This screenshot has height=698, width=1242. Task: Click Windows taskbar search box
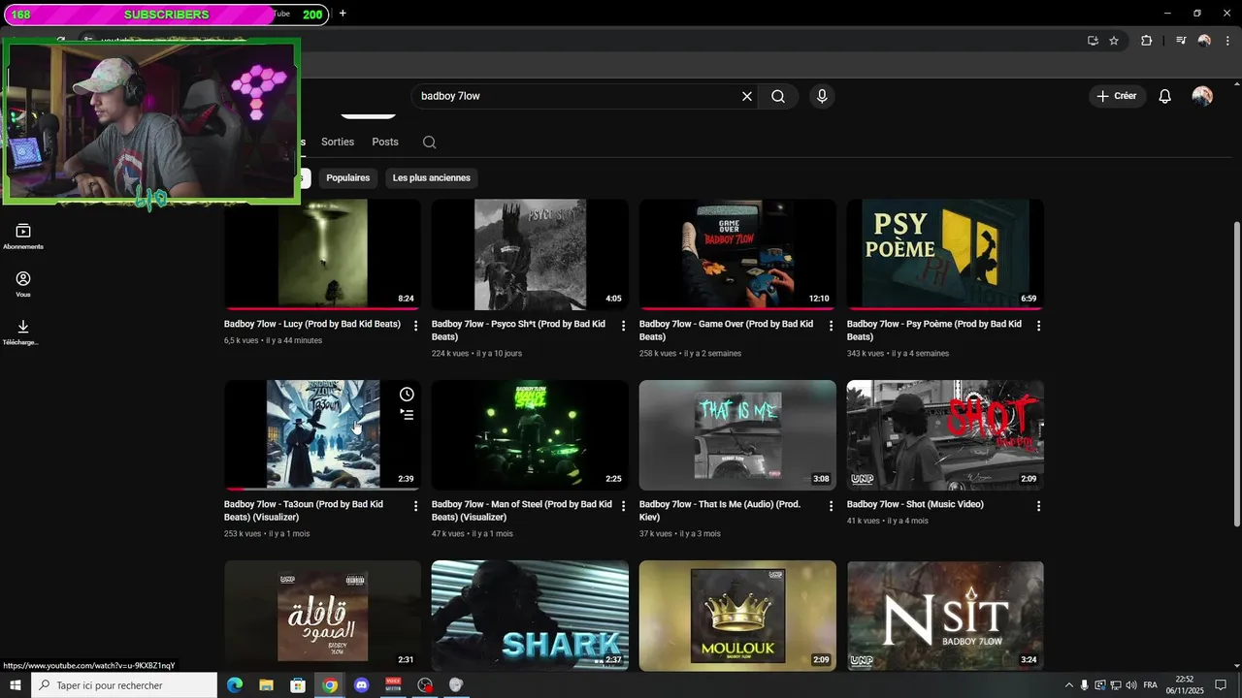point(124,685)
